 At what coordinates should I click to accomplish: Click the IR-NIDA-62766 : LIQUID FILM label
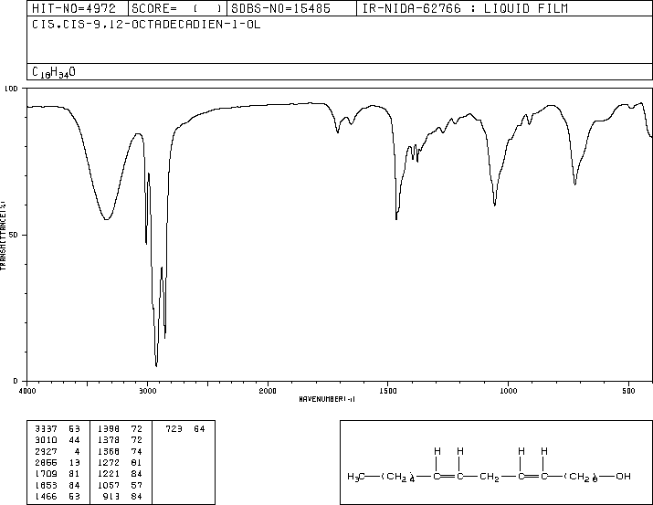click(x=465, y=8)
